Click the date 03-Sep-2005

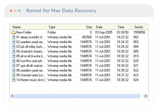click(x=104, y=32)
